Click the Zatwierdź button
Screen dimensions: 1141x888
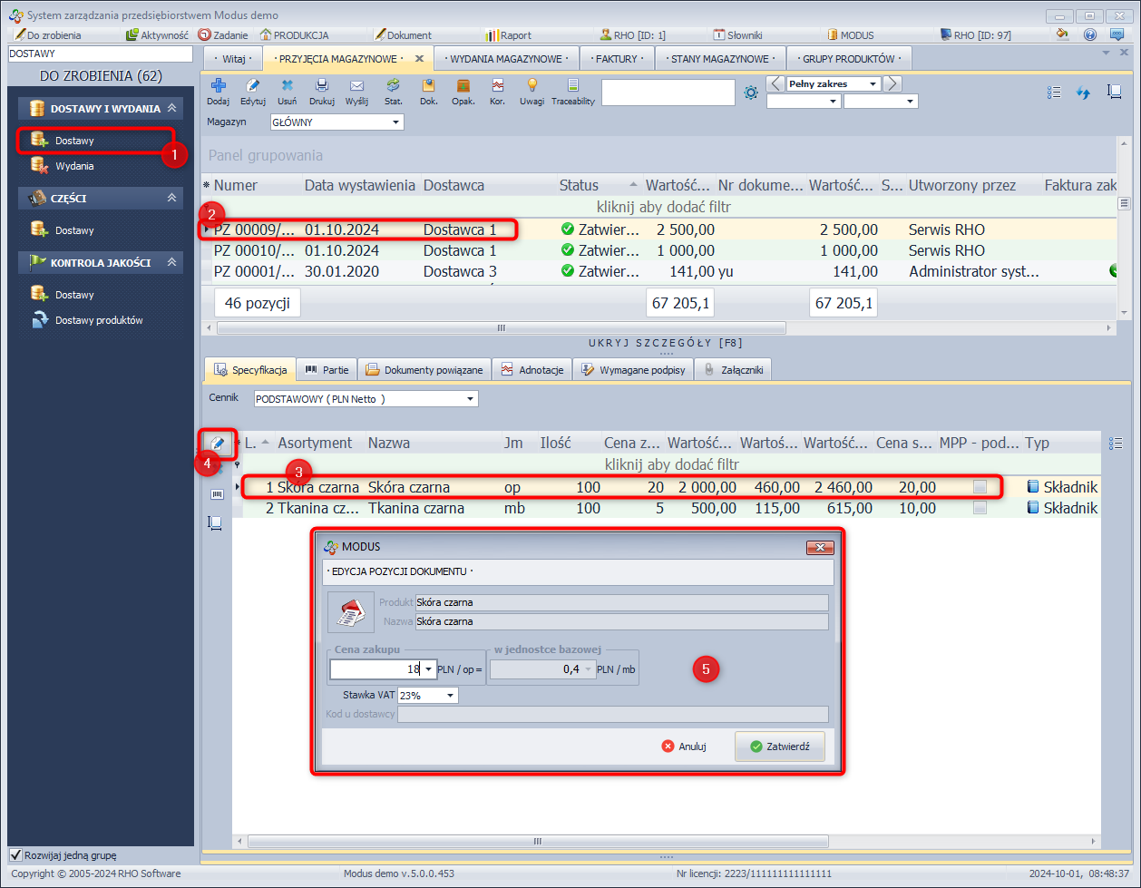[x=779, y=747]
